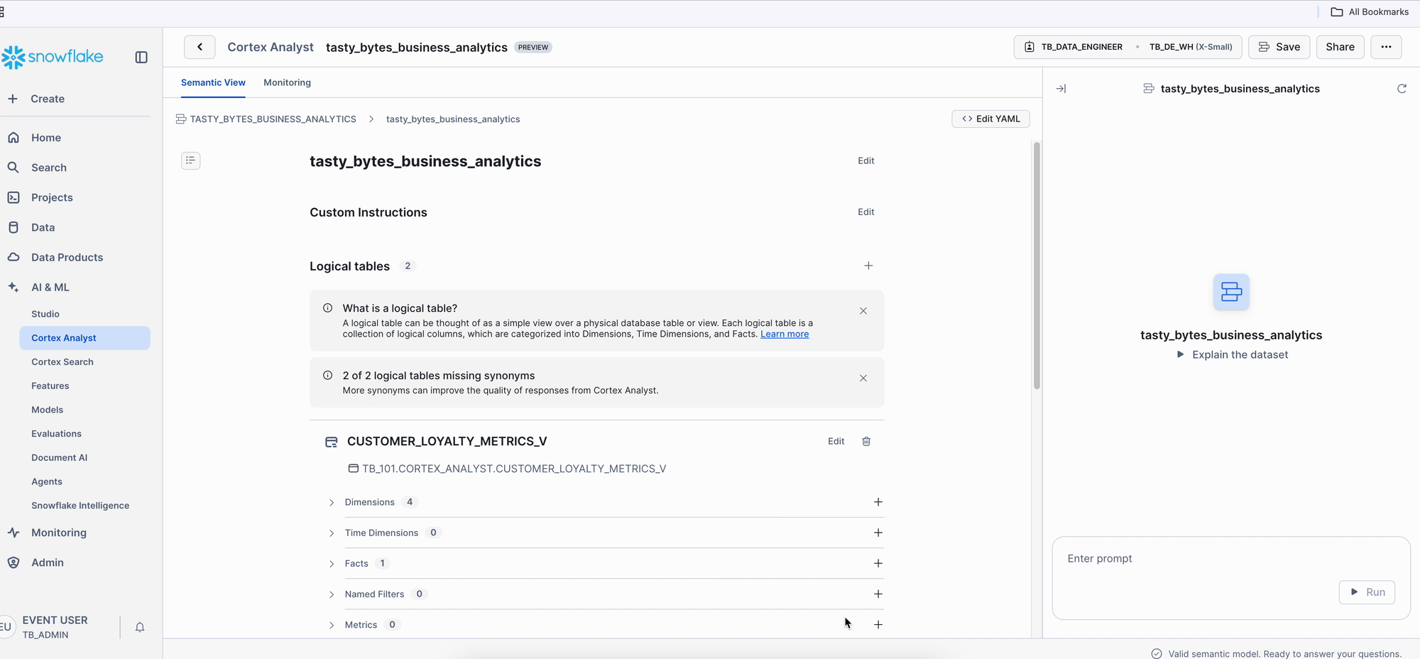Click 'Explain the dataset' suggestion
1420x659 pixels.
[x=1232, y=355]
